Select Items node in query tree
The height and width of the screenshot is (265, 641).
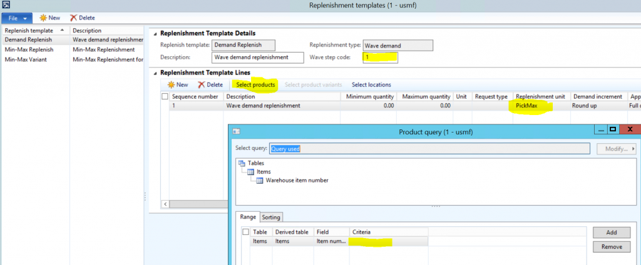coord(259,171)
